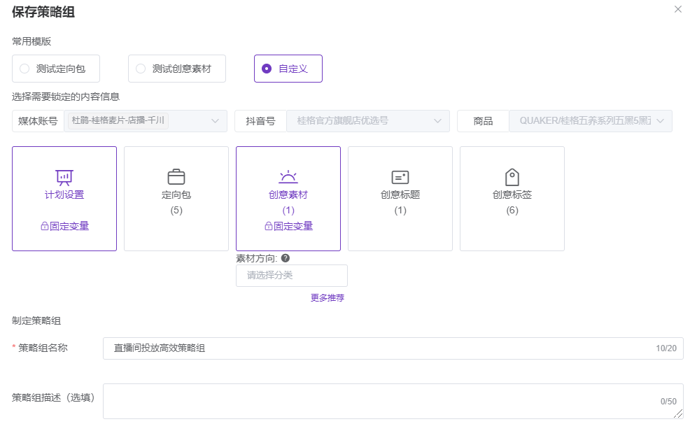Click the 0/50 character counter
The image size is (697, 424).
(668, 402)
